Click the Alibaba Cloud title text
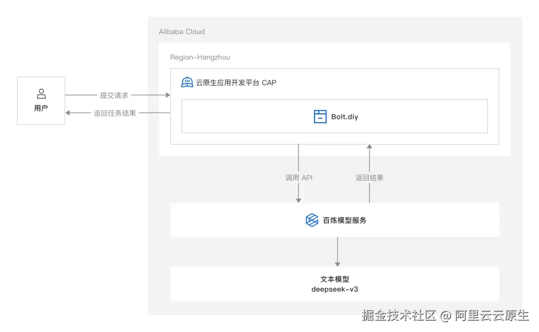539x332 pixels. click(x=181, y=31)
